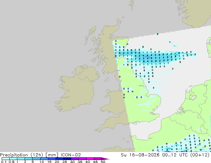Select the 5–10 mm legend color box
This screenshot has width=211, height=163.
tap(37, 159)
